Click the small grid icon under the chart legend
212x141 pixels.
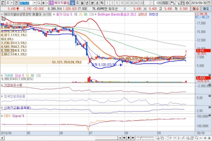(x=3, y=19)
